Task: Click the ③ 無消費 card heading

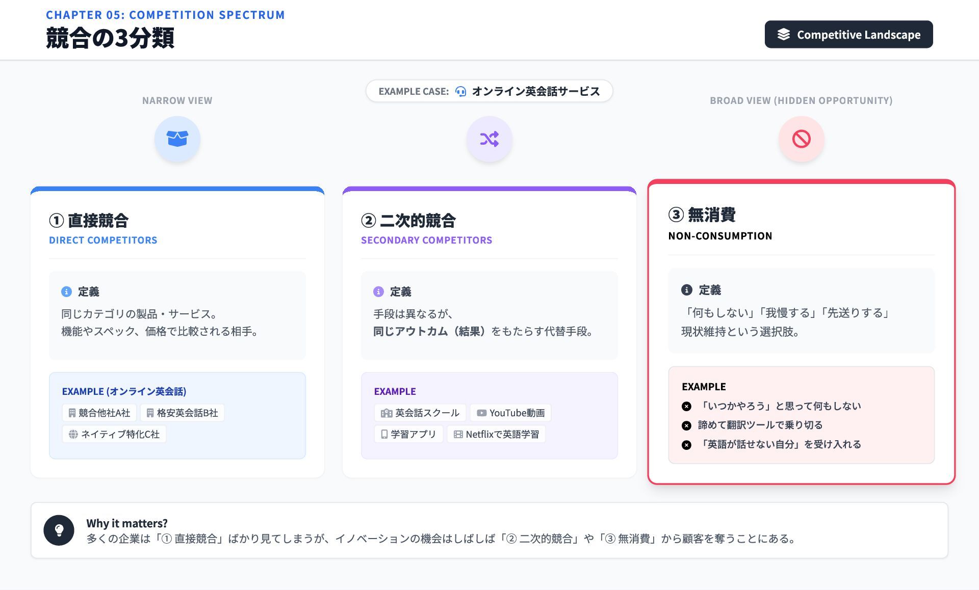Action: point(702,214)
